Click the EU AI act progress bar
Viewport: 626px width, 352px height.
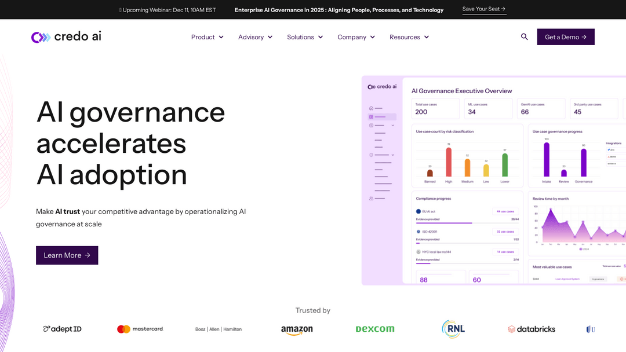[x=467, y=223]
